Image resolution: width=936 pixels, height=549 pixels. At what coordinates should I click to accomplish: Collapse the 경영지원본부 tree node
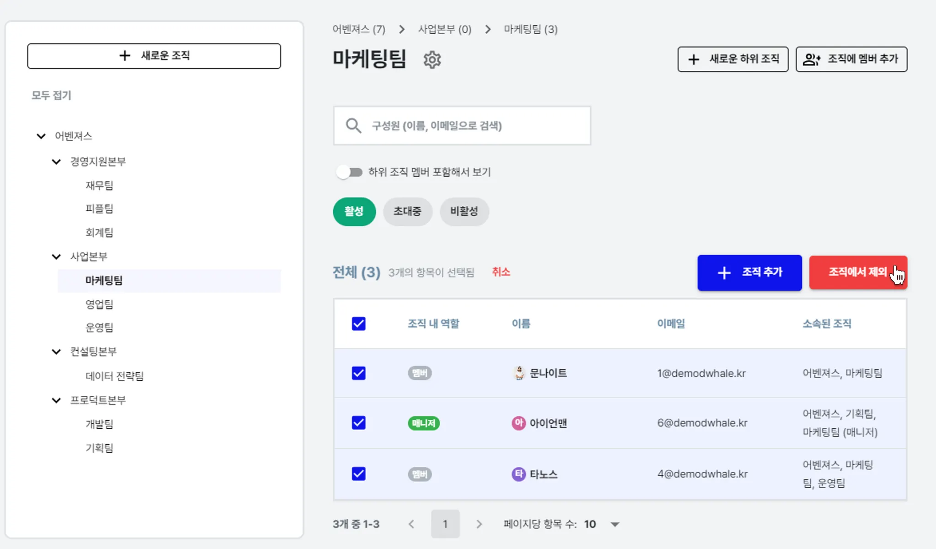56,161
